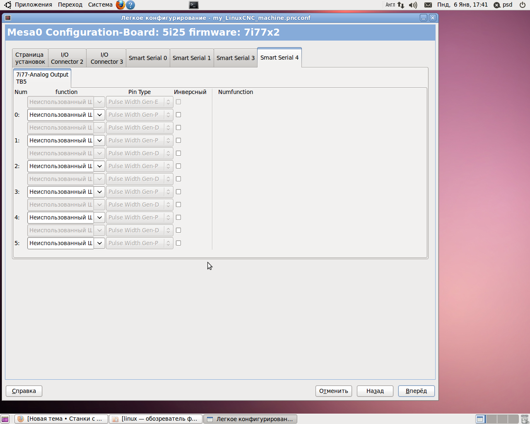Open the clock showing Пнд, 6 Янв, 17:41
The width and height of the screenshot is (530, 424).
pyautogui.click(x=463, y=5)
